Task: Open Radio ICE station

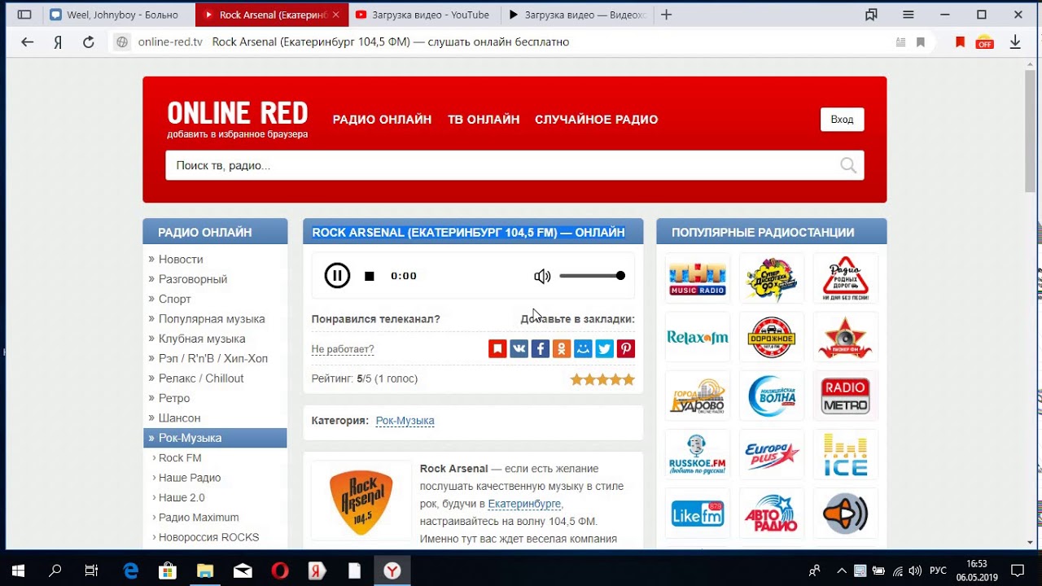Action: [846, 455]
